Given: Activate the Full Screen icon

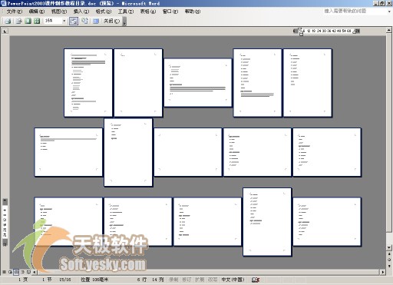Looking at the screenshot, I should pyautogui.click(x=96, y=21).
